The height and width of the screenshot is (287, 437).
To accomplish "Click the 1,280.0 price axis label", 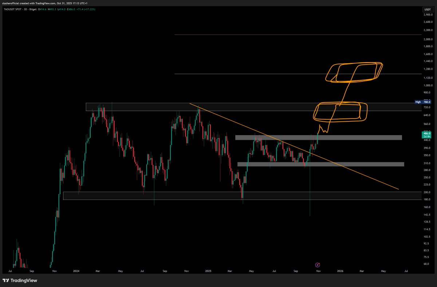I will [428, 69].
